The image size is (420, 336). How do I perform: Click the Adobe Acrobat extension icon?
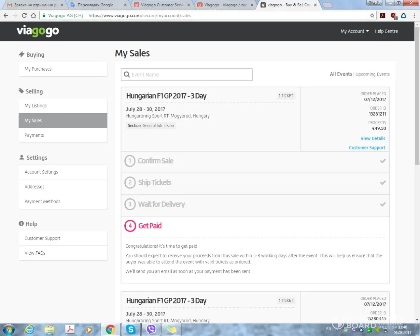(x=383, y=15)
